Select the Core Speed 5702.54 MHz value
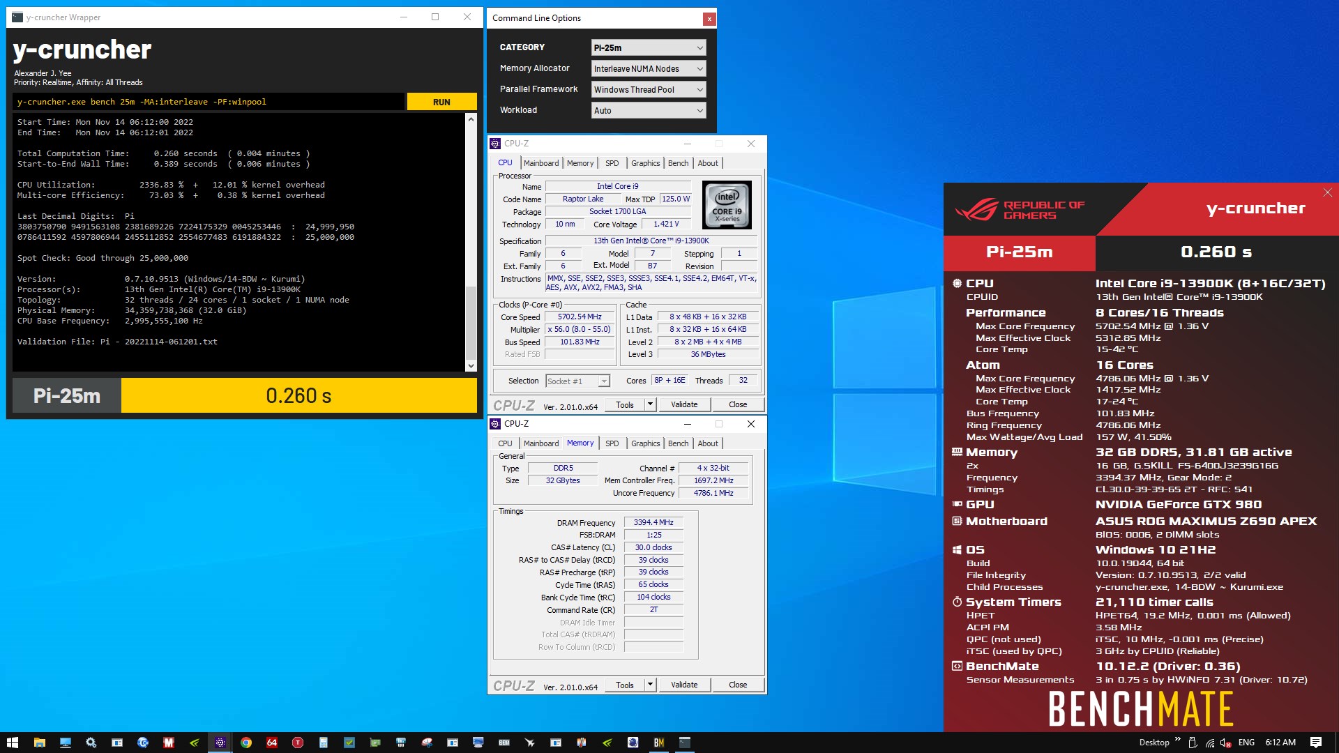 click(580, 317)
